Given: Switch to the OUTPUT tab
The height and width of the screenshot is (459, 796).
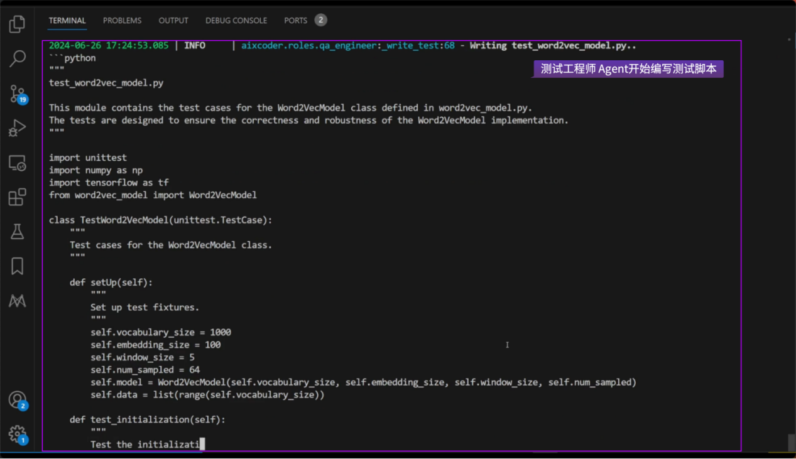Looking at the screenshot, I should pos(173,21).
